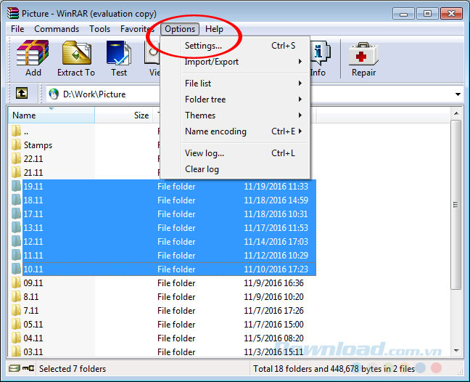Expand the Folder tree submenu
470x382 pixels.
pos(235,99)
